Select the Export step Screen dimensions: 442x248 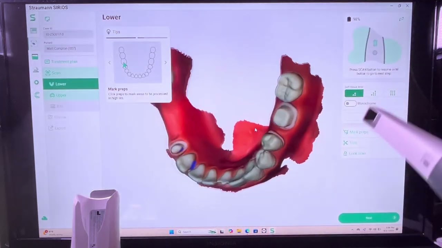[71, 128]
